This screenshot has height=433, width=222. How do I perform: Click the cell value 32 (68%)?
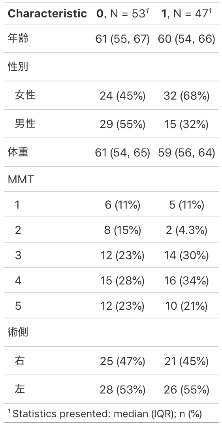[x=187, y=96]
